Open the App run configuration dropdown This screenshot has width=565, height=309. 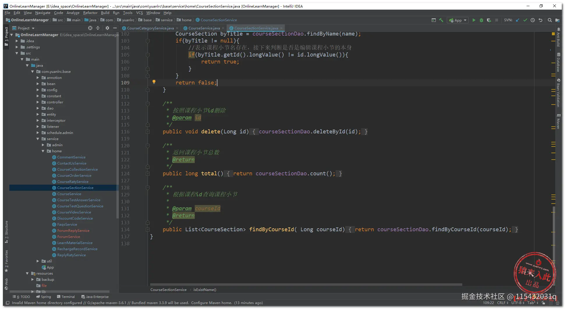(x=458, y=20)
